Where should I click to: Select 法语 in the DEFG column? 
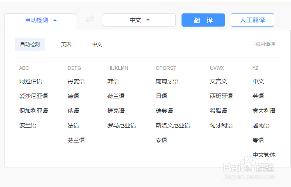point(73,125)
